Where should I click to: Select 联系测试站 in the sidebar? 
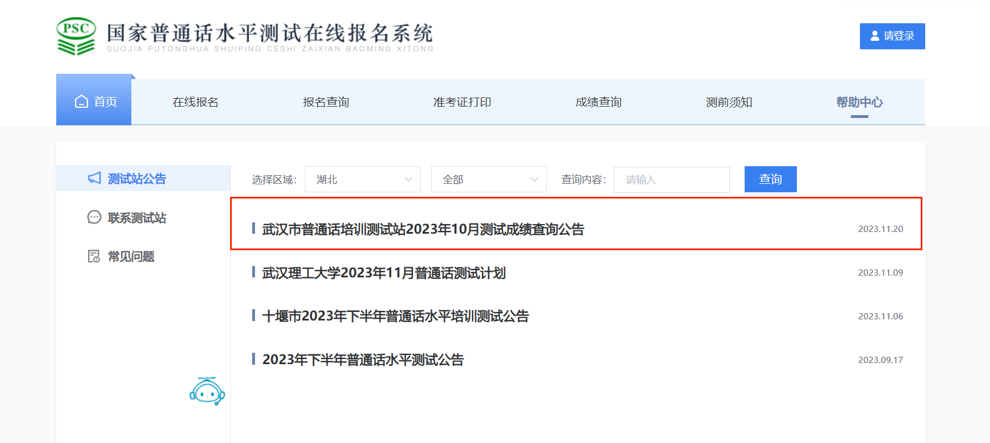(137, 218)
